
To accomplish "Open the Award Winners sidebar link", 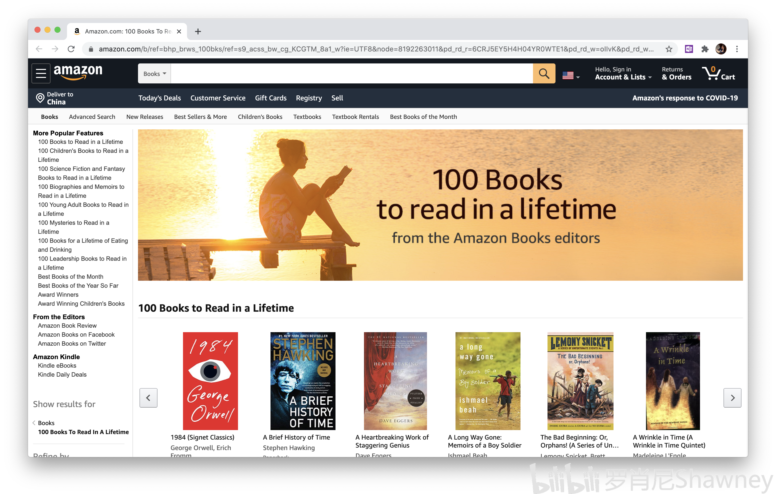I will pyautogui.click(x=58, y=295).
